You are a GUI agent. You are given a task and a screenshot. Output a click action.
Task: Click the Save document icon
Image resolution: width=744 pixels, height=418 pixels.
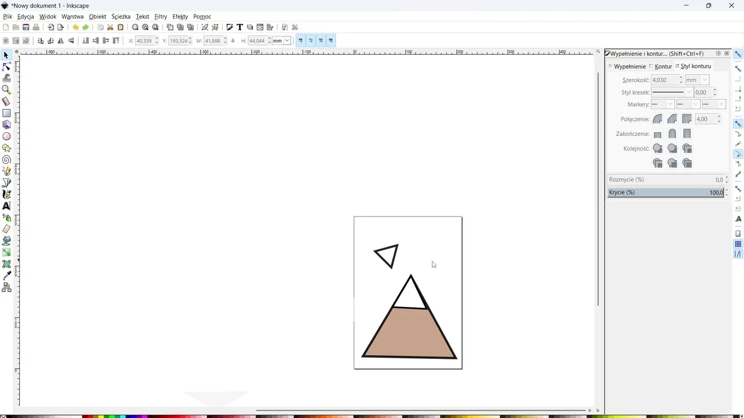point(26,27)
